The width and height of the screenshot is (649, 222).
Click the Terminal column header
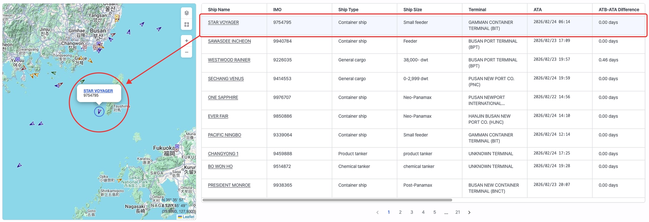pos(477,10)
